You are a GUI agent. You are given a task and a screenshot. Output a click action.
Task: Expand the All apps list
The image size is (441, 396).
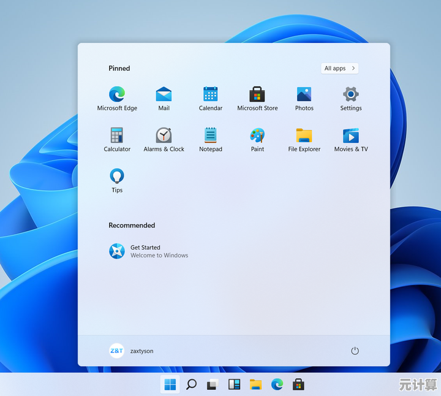pos(339,69)
